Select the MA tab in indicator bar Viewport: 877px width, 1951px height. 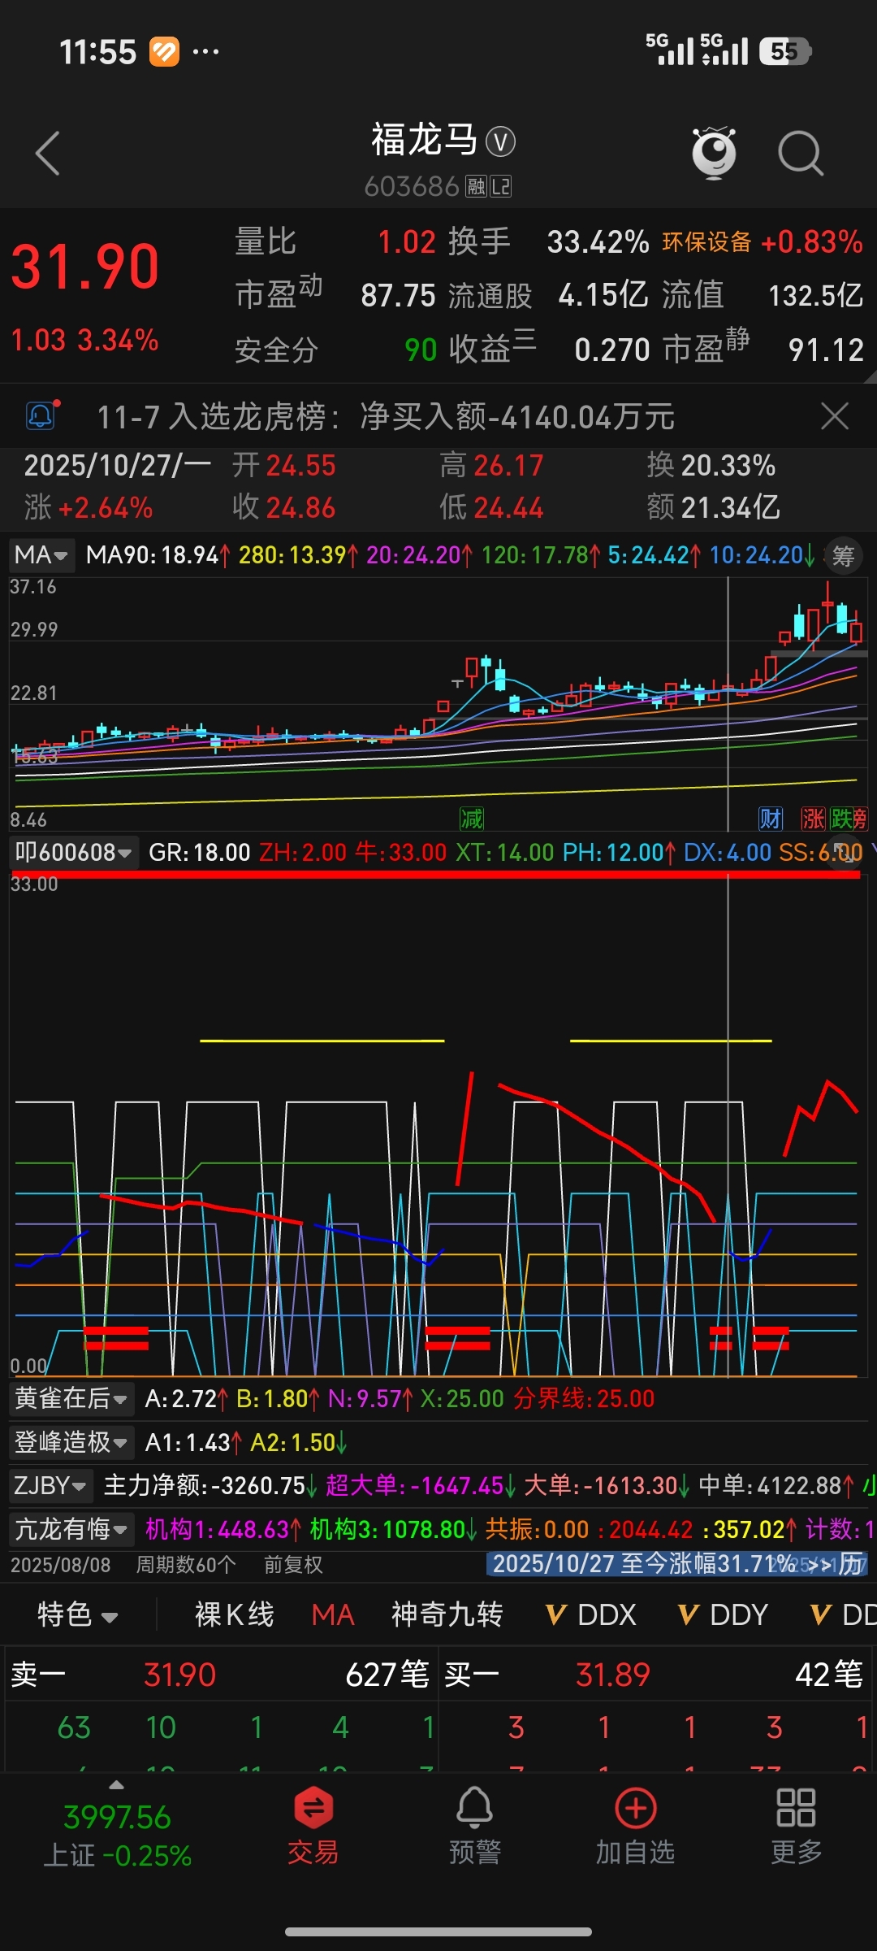(x=333, y=1614)
